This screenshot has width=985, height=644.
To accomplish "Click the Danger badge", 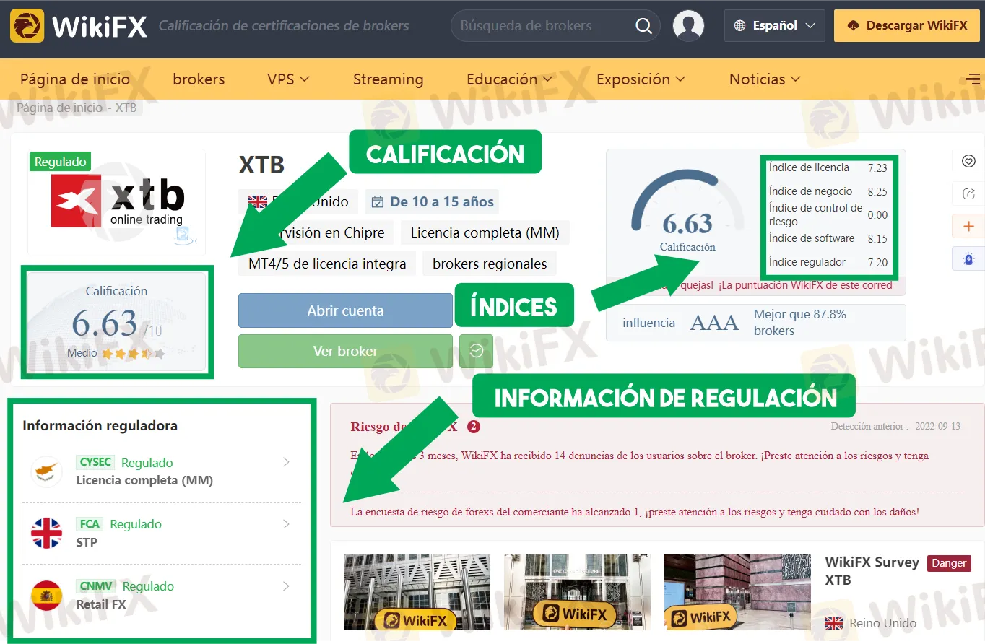I will click(949, 563).
